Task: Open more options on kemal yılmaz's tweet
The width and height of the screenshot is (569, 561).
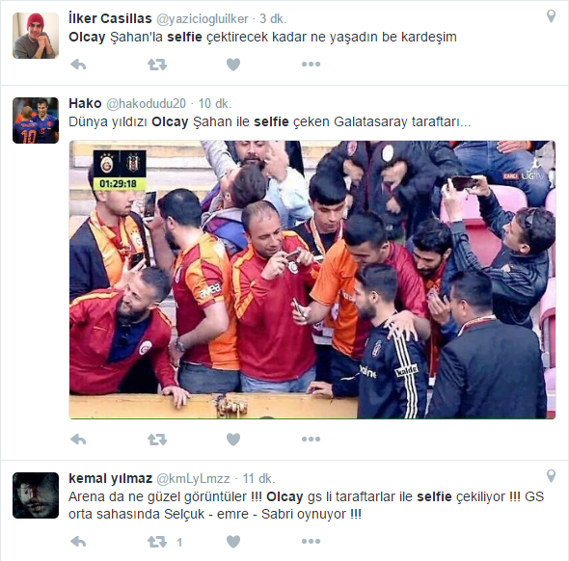Action: tap(311, 542)
